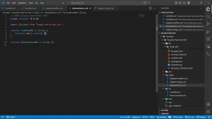
Task: Click the split editor right icon
Action: tap(150, 8)
